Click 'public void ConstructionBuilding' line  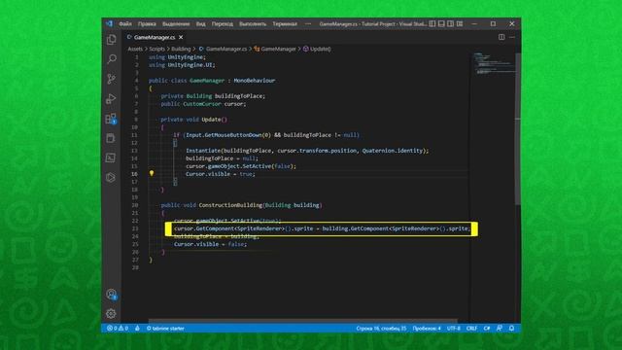point(242,205)
